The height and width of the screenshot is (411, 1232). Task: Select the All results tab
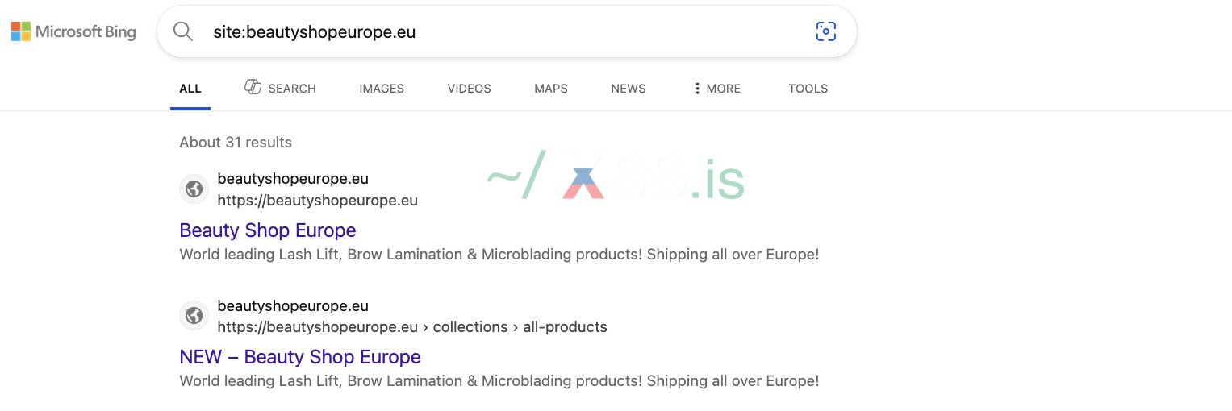190,89
